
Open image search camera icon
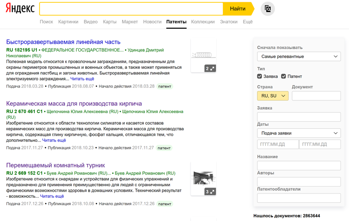pos(268,9)
